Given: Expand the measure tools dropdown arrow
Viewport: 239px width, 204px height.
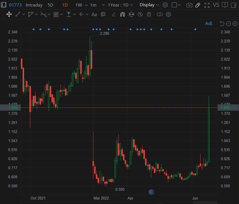Looking at the screenshot, I should (x=74, y=14).
